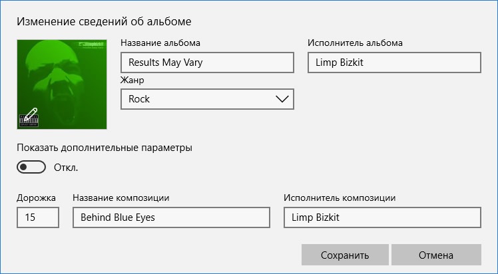Click the Название альбома label
This screenshot has height=274, width=498.
pos(160,43)
